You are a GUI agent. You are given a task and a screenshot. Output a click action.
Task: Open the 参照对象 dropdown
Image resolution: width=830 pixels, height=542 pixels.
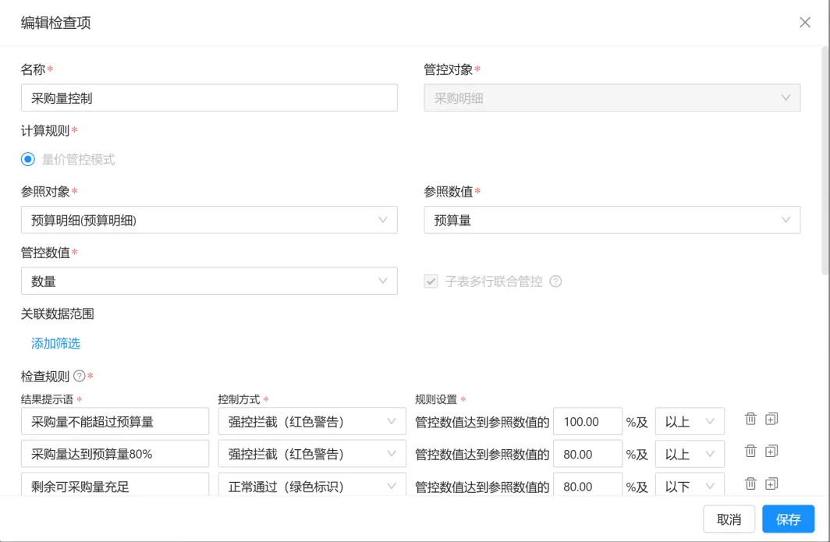pyautogui.click(x=209, y=220)
